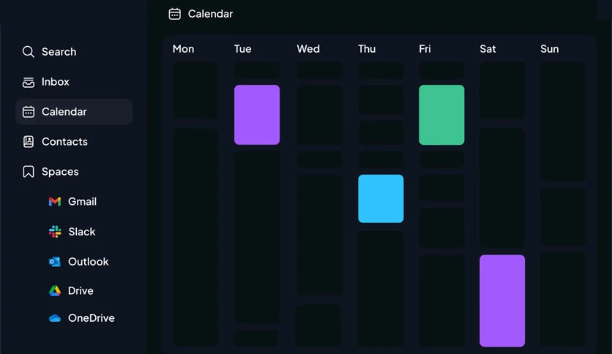
Task: Click the Inbox tray icon
Action: (28, 82)
